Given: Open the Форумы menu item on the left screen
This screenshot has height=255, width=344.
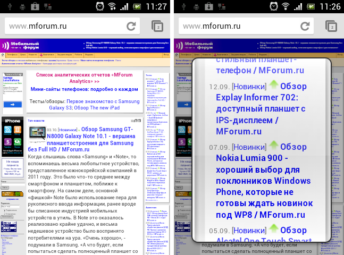Looking at the screenshot, I should [x=89, y=55].
